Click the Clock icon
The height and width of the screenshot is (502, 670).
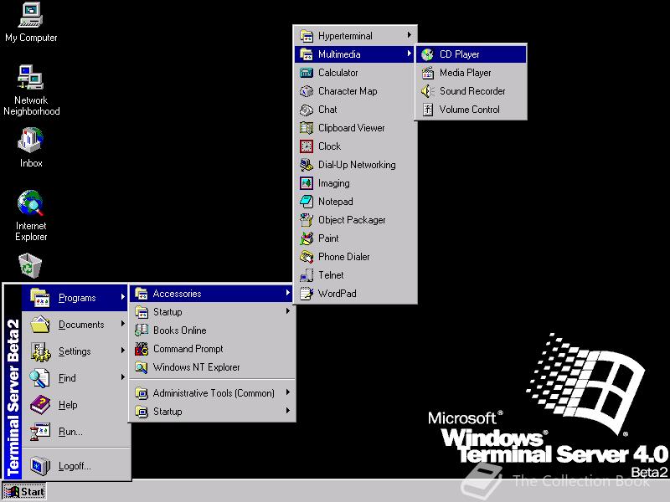[x=307, y=146]
